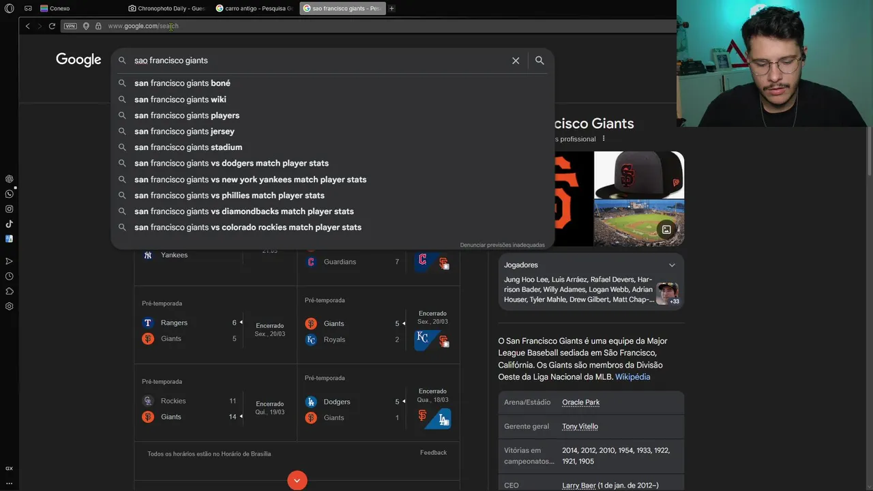Open the Giants cap thumbnail image
Viewport: 873px width, 491px height.
coord(639,175)
